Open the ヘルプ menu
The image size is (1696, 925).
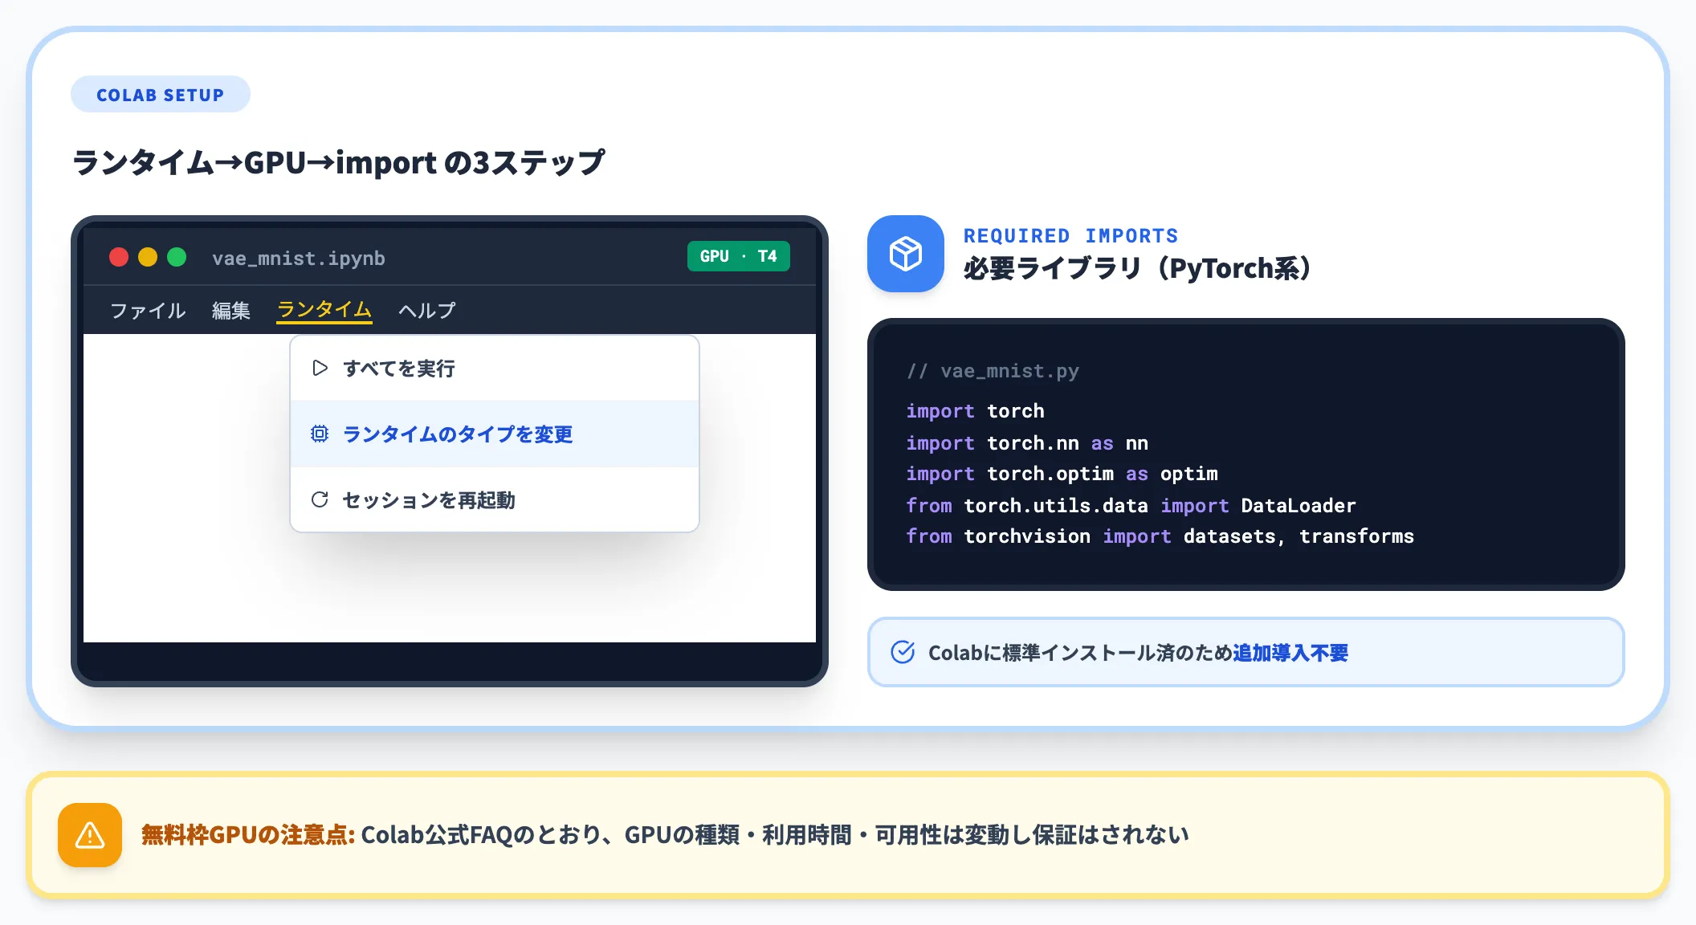tap(427, 311)
